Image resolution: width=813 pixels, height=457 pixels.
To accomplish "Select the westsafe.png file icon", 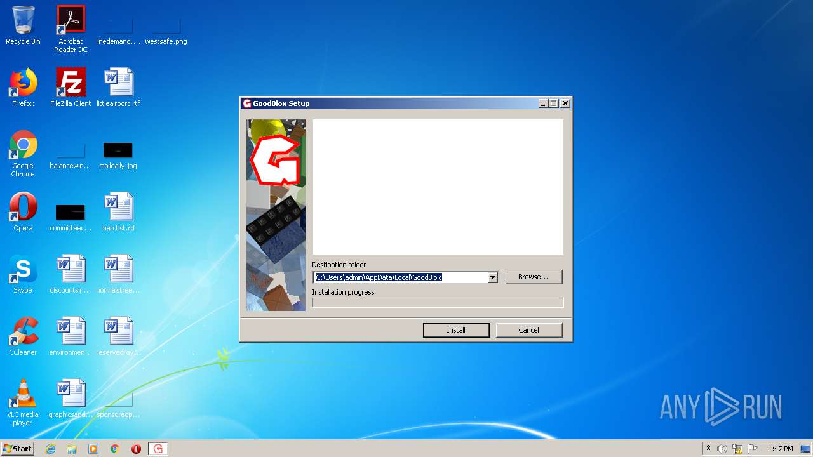I will 166,29.
